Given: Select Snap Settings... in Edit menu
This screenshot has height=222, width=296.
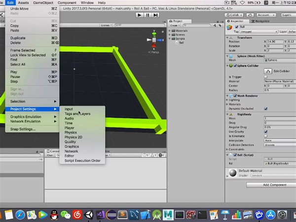Looking at the screenshot, I should (32, 129).
